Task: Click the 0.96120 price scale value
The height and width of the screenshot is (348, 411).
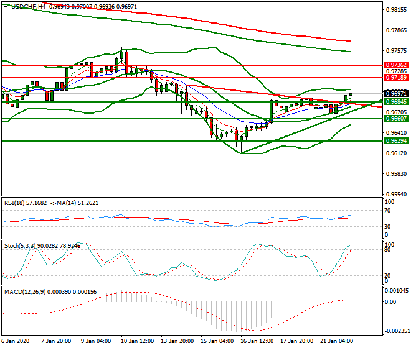Action: pyautogui.click(x=396, y=153)
